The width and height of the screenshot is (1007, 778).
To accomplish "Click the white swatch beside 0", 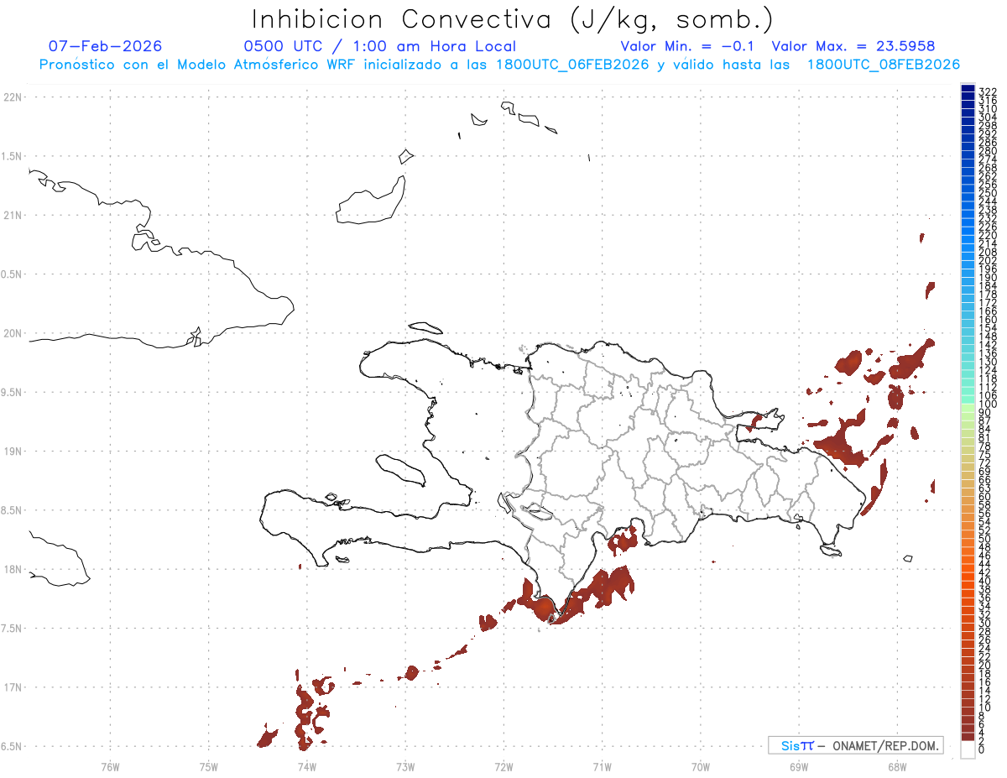I will click(968, 749).
